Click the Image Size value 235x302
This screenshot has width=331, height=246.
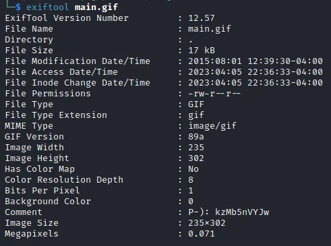point(207,223)
